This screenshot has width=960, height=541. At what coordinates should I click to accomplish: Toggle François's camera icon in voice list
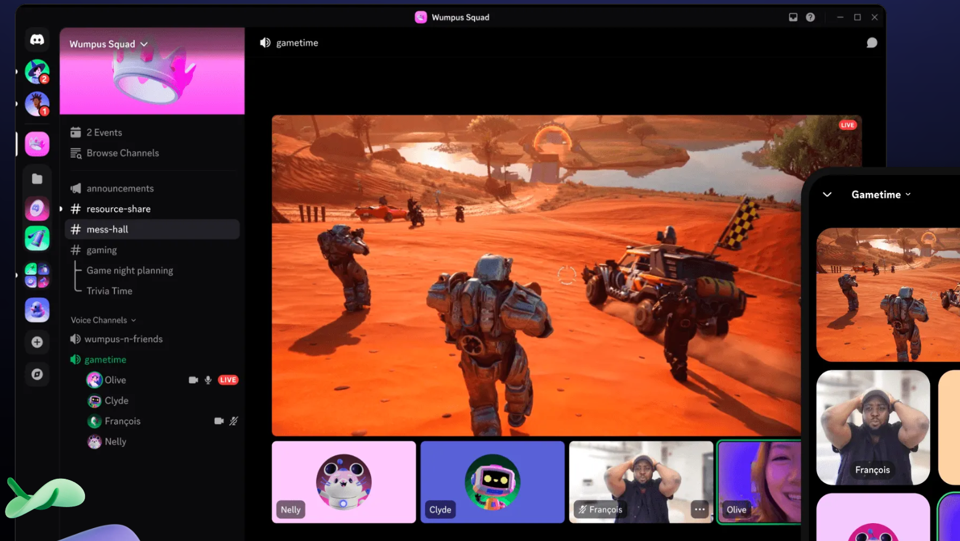click(x=219, y=421)
